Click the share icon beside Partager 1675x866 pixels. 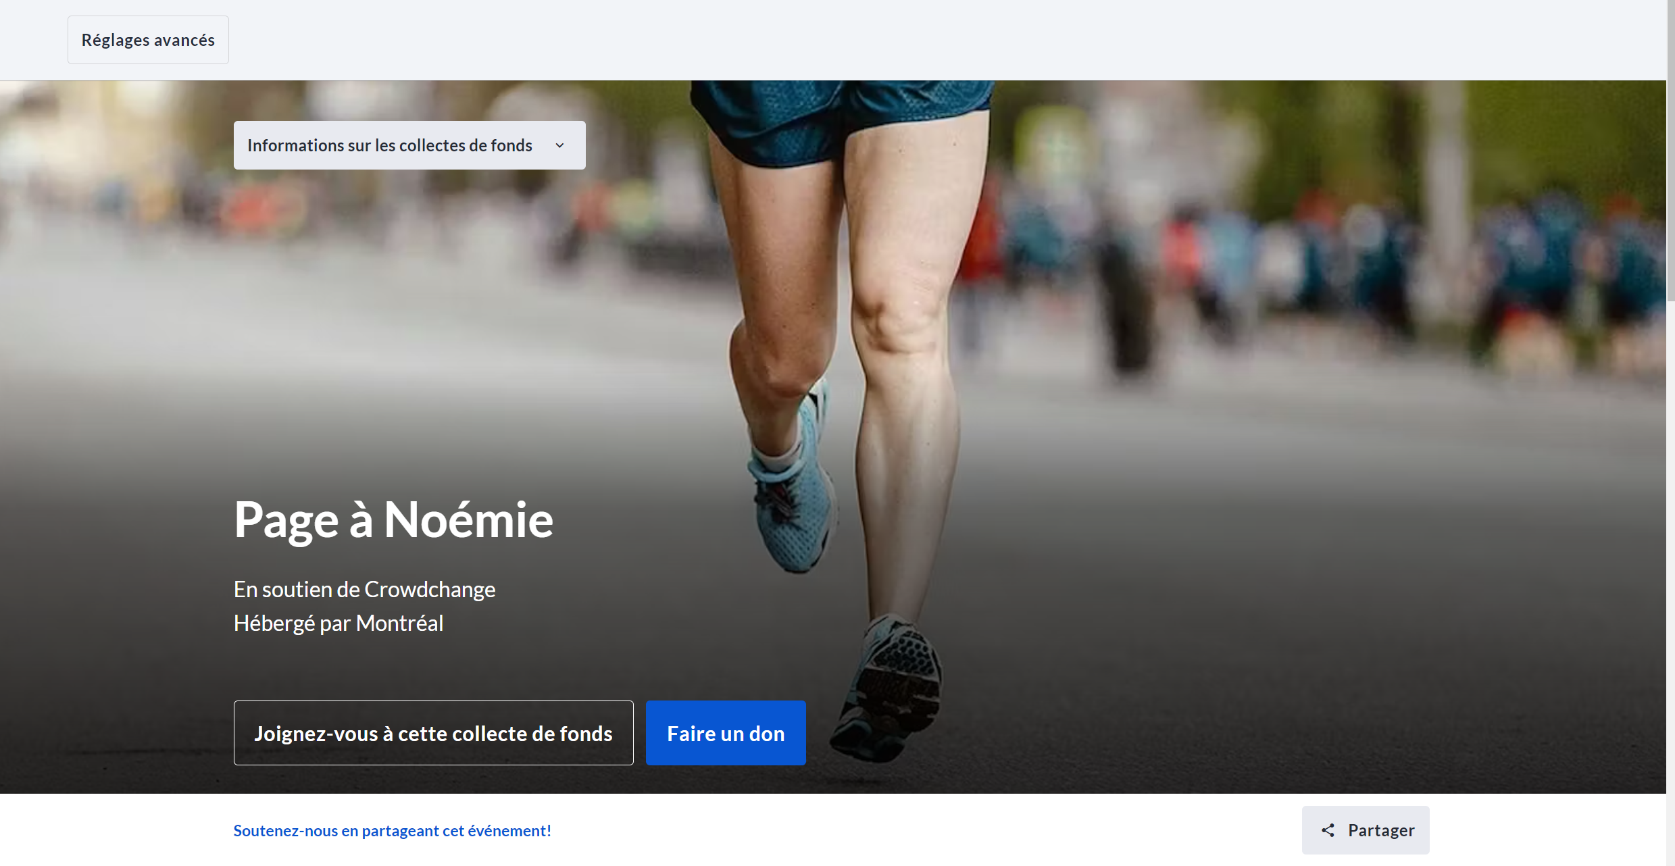click(x=1328, y=830)
